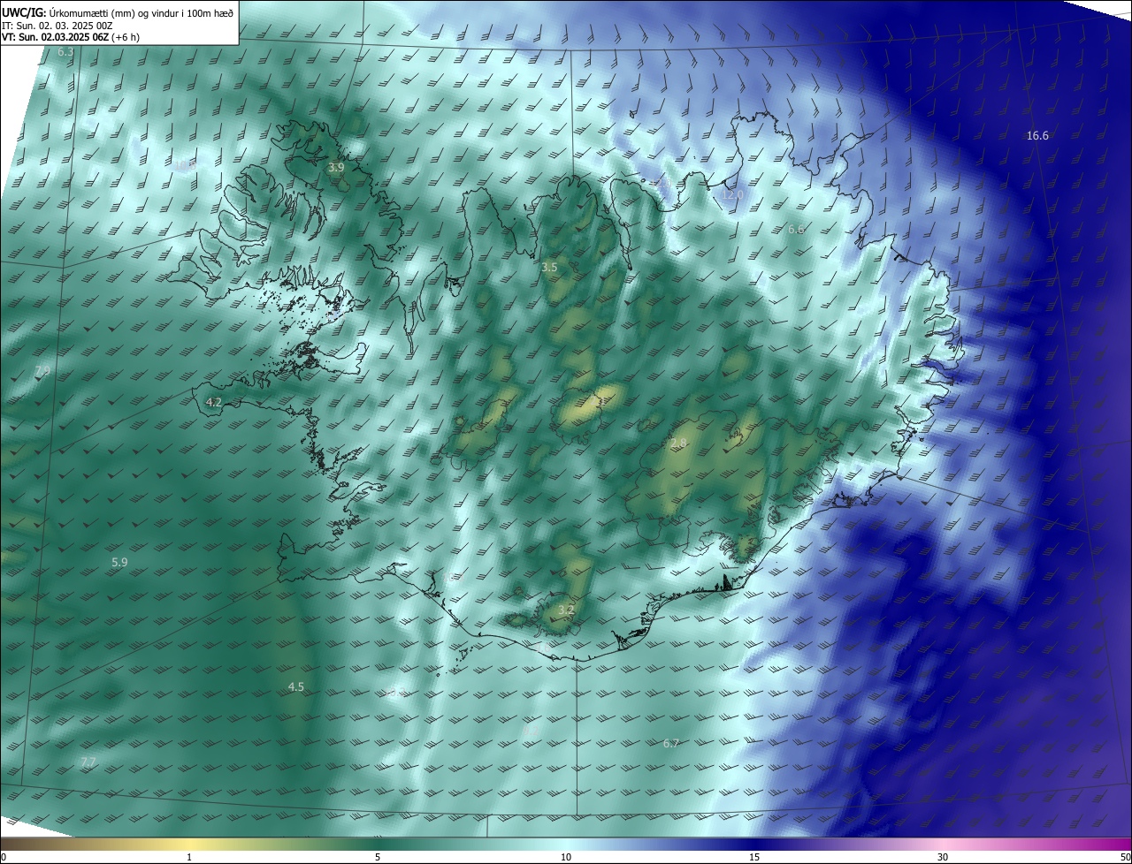Click the 7.7 value in the bottom-left

click(88, 762)
